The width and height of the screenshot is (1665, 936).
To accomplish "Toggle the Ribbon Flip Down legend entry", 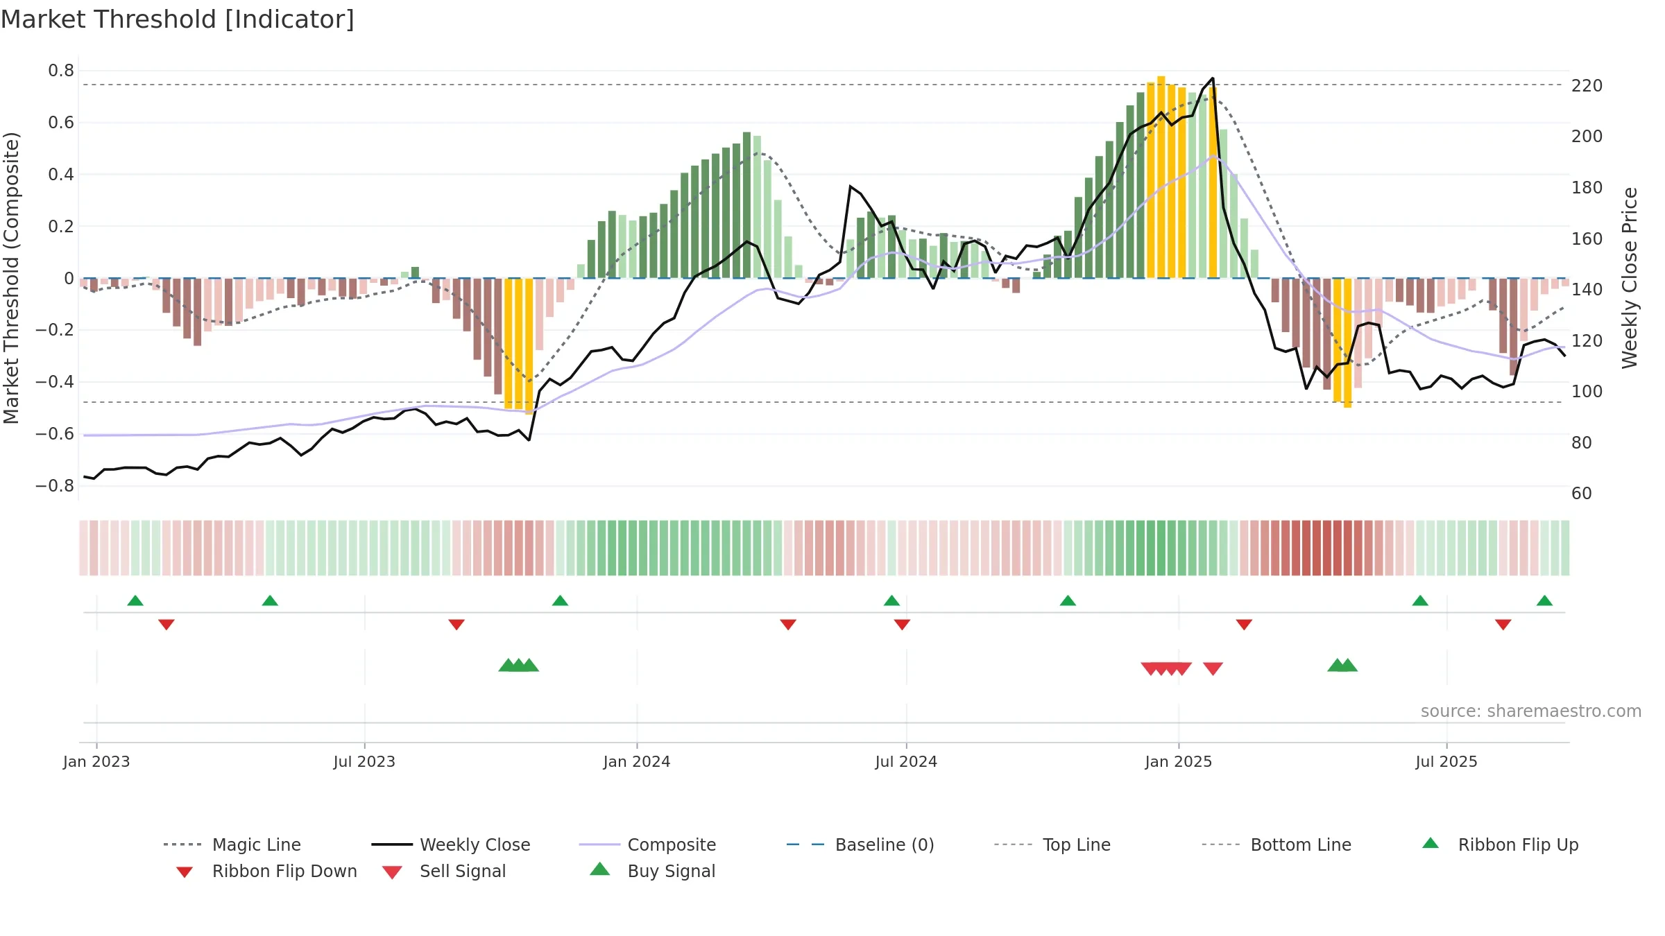I will pos(266,871).
